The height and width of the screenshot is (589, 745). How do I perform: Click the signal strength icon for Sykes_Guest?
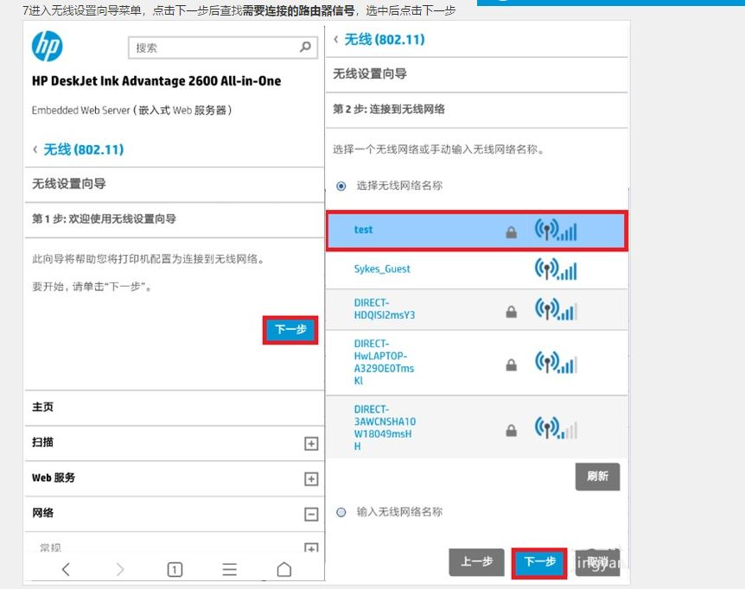point(556,269)
